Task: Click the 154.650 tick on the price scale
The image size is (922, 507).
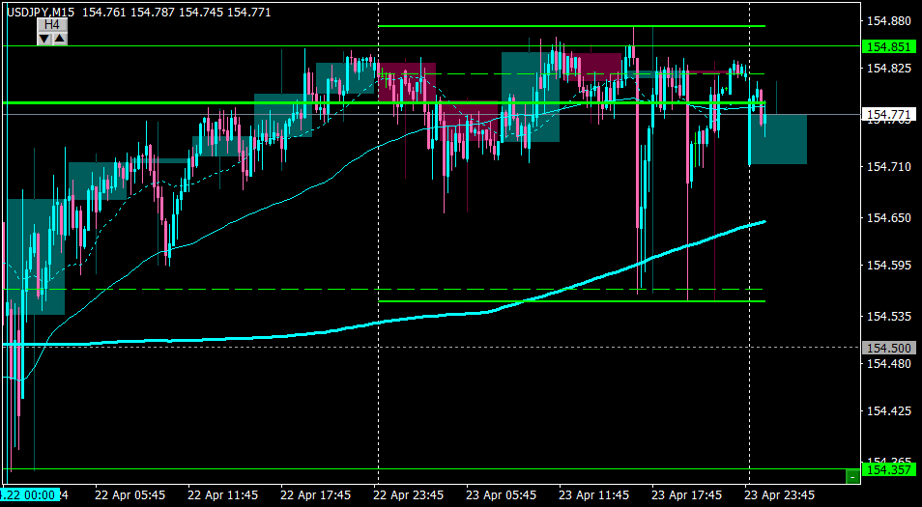Action: [889, 218]
